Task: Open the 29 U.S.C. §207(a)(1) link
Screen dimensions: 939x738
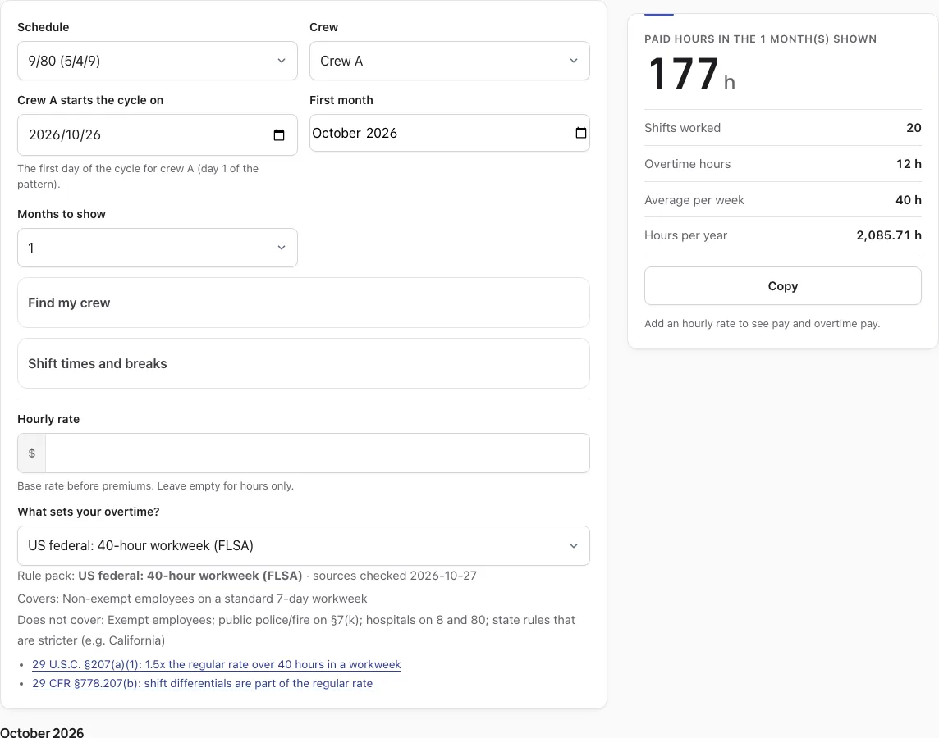Action: 216,664
